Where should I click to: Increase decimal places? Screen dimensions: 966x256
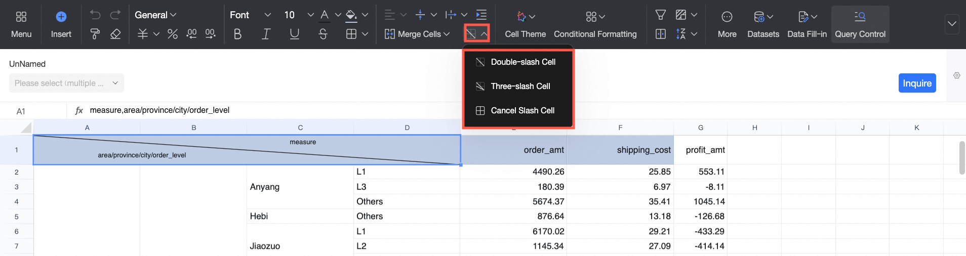(210, 34)
